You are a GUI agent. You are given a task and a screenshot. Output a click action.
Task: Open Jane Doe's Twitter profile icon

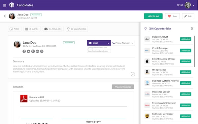28,51
